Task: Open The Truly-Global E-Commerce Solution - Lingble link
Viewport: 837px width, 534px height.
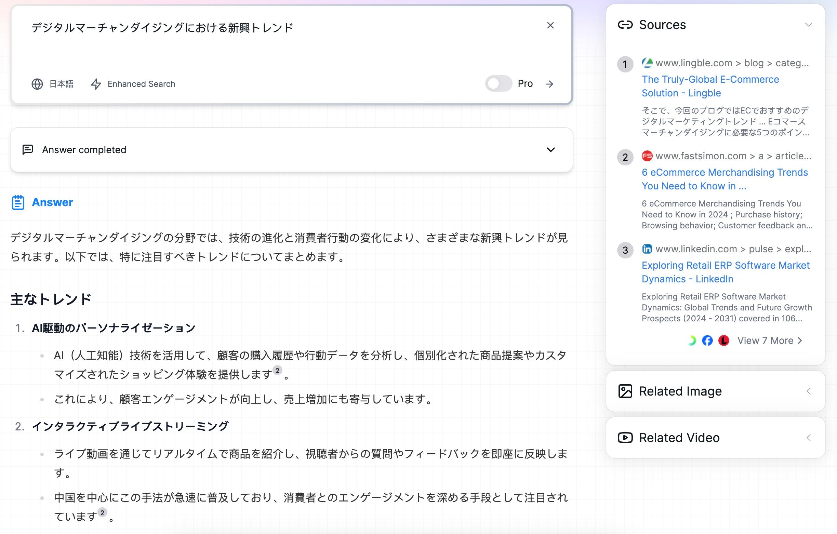Action: pyautogui.click(x=710, y=86)
